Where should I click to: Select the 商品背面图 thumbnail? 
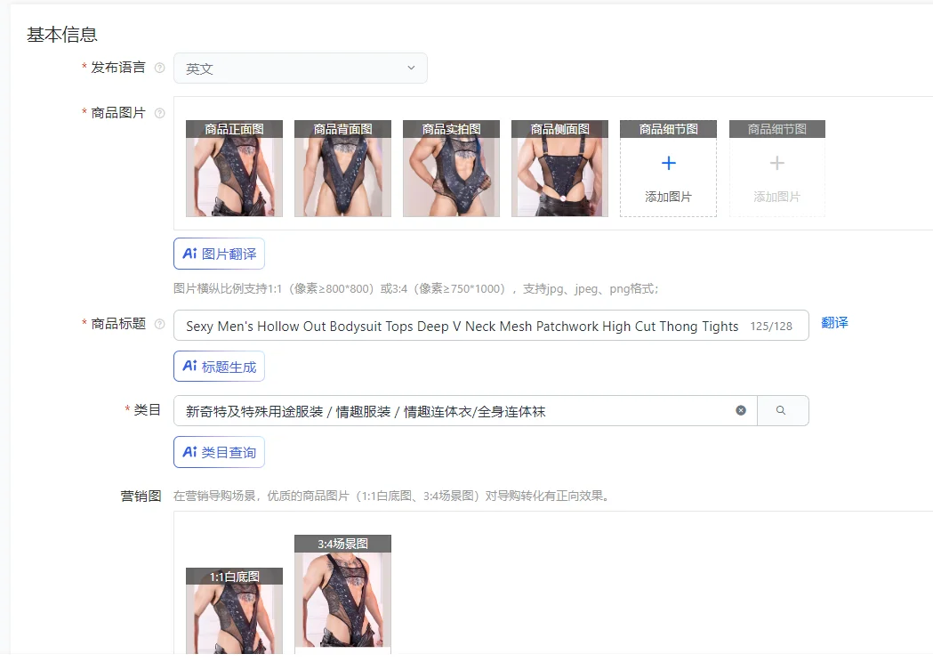[342, 168]
